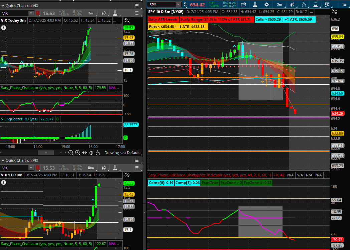Image resolution: width=350 pixels, height=250 pixels.
Task: Open chart style candle menu on bottom VIX chart
Action: 104,168
